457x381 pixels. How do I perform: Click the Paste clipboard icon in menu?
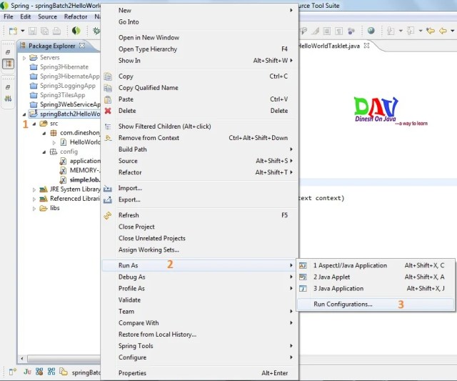[x=108, y=99]
